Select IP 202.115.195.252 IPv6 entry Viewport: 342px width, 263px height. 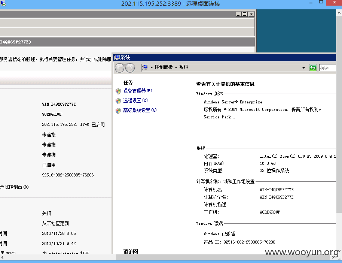pos(73,124)
